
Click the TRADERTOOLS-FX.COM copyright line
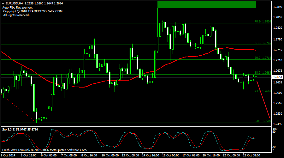coord(33,11)
